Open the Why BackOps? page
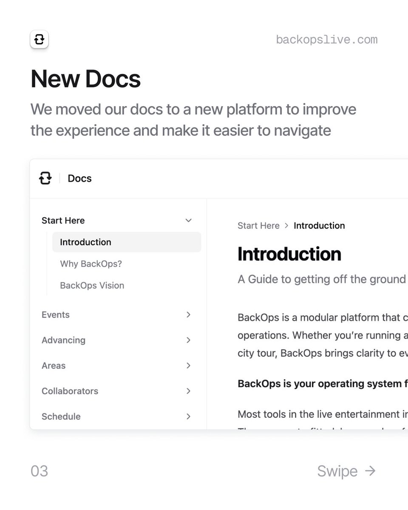 coord(91,264)
